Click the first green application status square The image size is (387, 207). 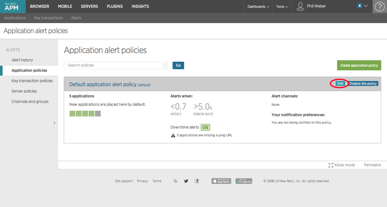(72, 114)
